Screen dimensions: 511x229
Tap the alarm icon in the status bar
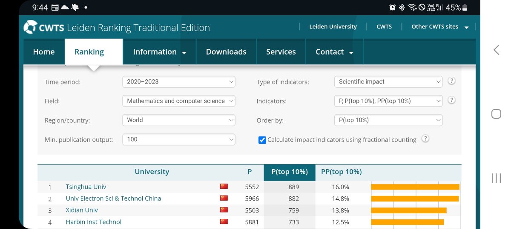pos(392,7)
